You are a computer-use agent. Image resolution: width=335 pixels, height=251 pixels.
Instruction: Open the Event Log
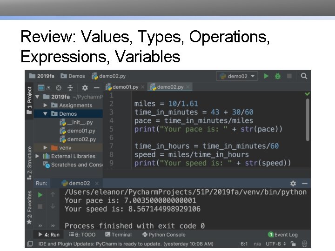(283, 235)
